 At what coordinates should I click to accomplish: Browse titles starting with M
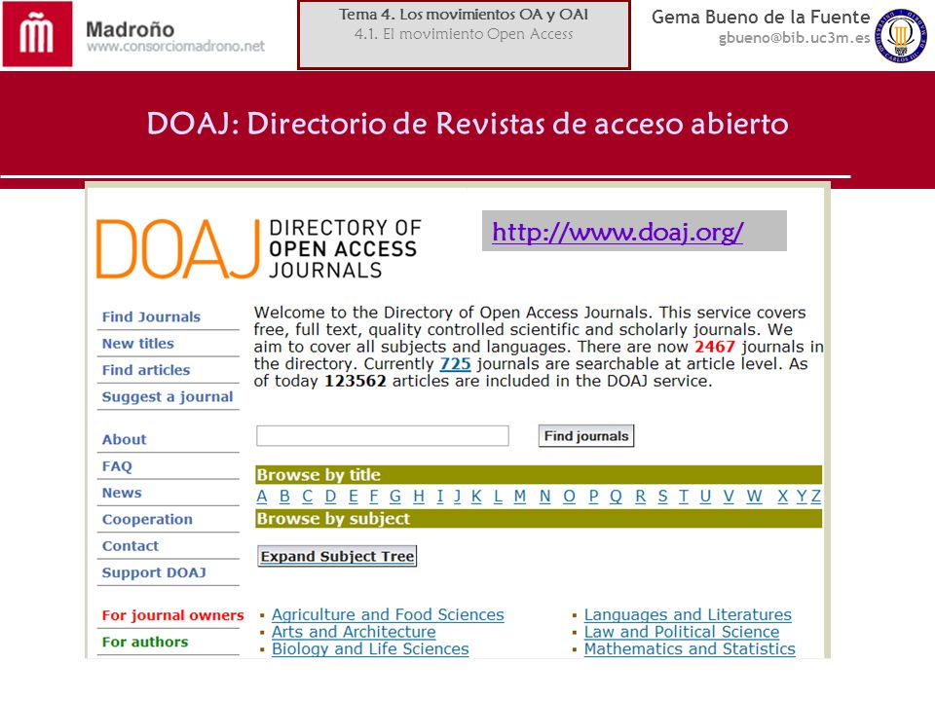pos(520,497)
